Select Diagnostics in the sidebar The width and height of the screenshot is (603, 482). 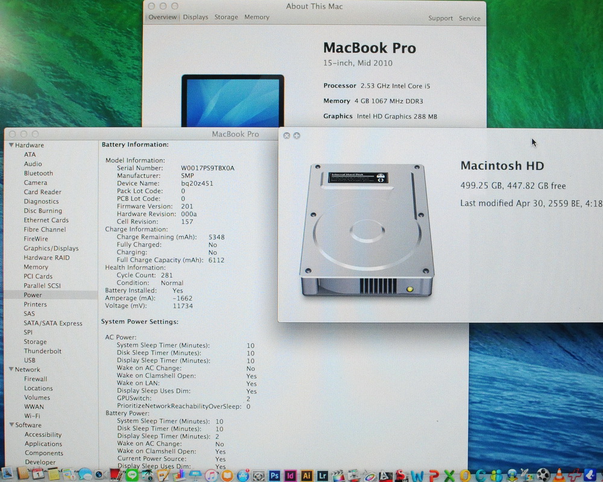pyautogui.click(x=41, y=201)
